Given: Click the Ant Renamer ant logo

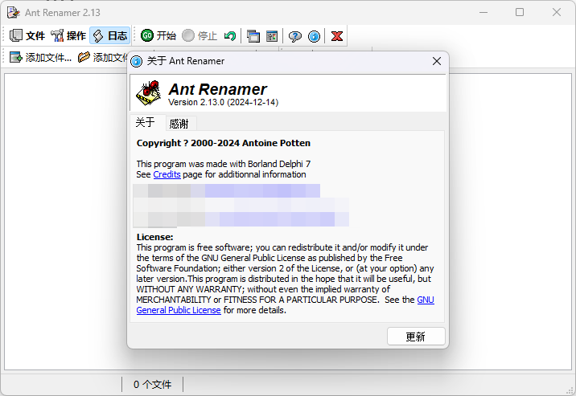Looking at the screenshot, I should pos(148,92).
